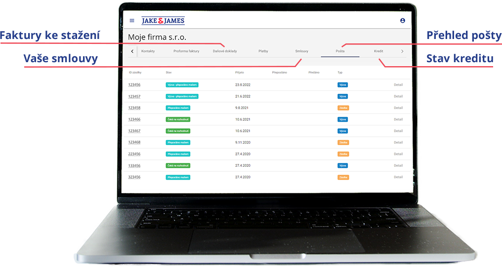Click the green status badge on row 123466
This screenshot has height=267, width=502.
click(x=178, y=119)
